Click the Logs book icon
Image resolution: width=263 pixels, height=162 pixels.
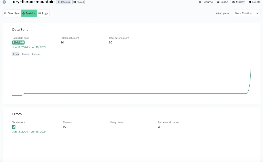[x=39, y=13]
